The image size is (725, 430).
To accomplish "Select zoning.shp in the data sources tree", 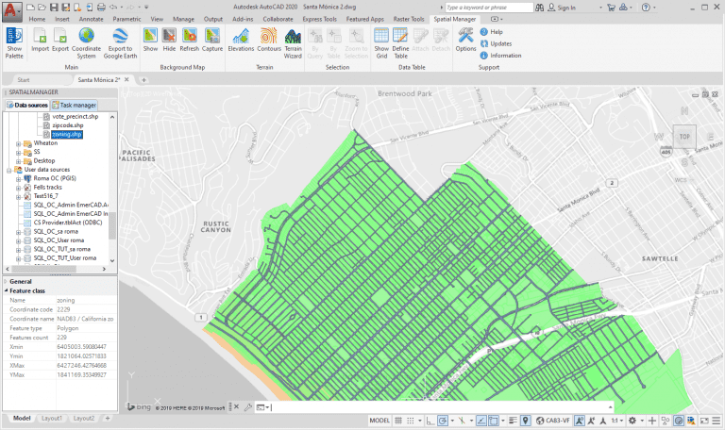I will point(67,135).
